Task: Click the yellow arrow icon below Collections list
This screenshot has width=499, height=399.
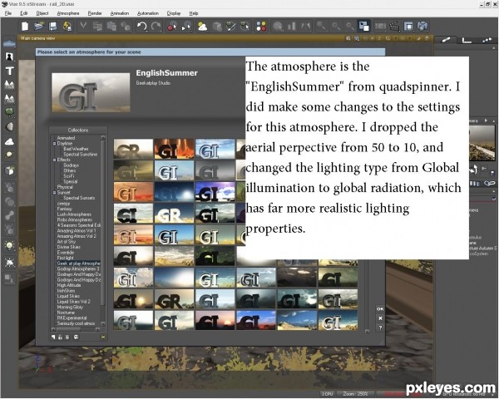Action: tap(103, 337)
